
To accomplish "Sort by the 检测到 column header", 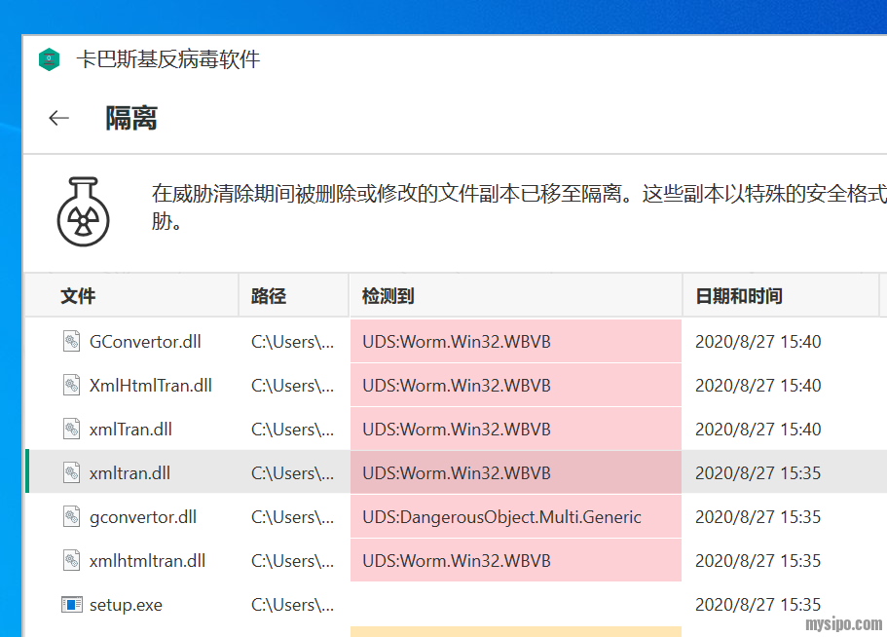I will [x=388, y=296].
